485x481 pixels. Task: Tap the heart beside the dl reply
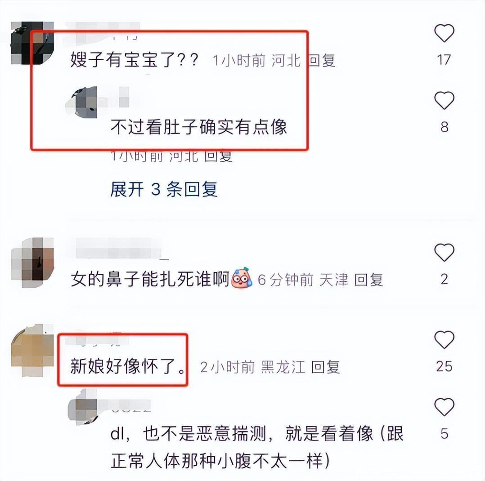pyautogui.click(x=444, y=407)
